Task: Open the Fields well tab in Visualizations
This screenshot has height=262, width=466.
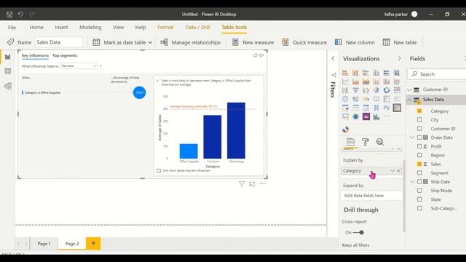Action: pos(351,142)
